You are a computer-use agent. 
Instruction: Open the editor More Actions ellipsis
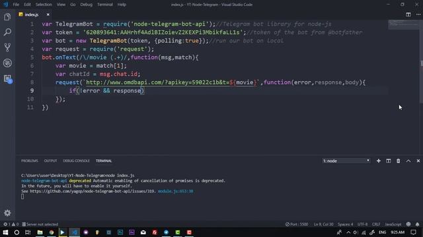[418, 14]
